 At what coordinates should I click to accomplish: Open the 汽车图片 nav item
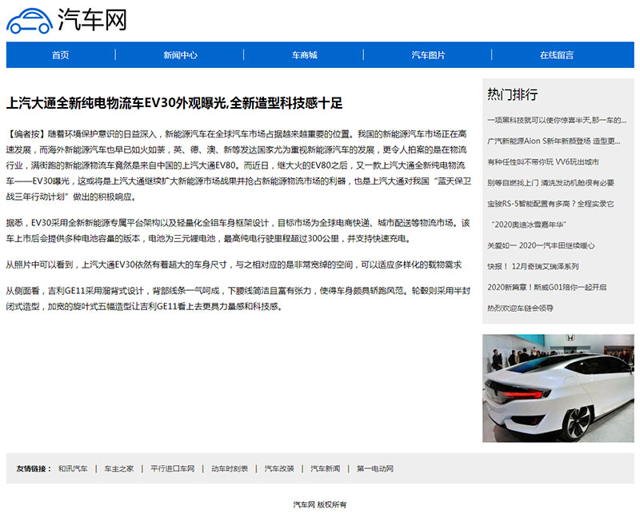point(428,55)
